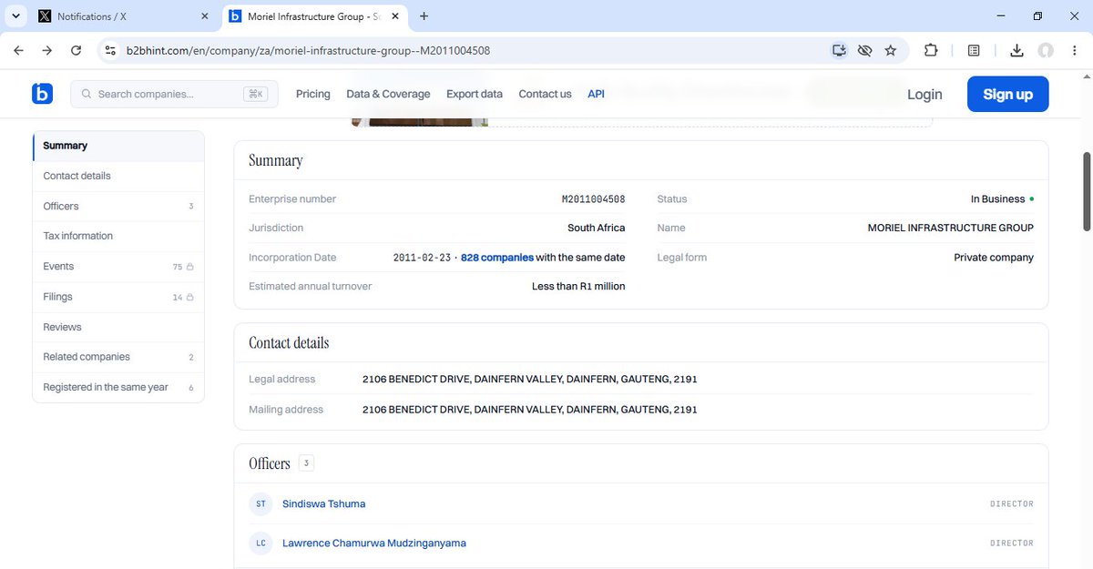This screenshot has width=1093, height=569.
Task: Open the browser extensions puzzle icon
Action: pyautogui.click(x=931, y=51)
